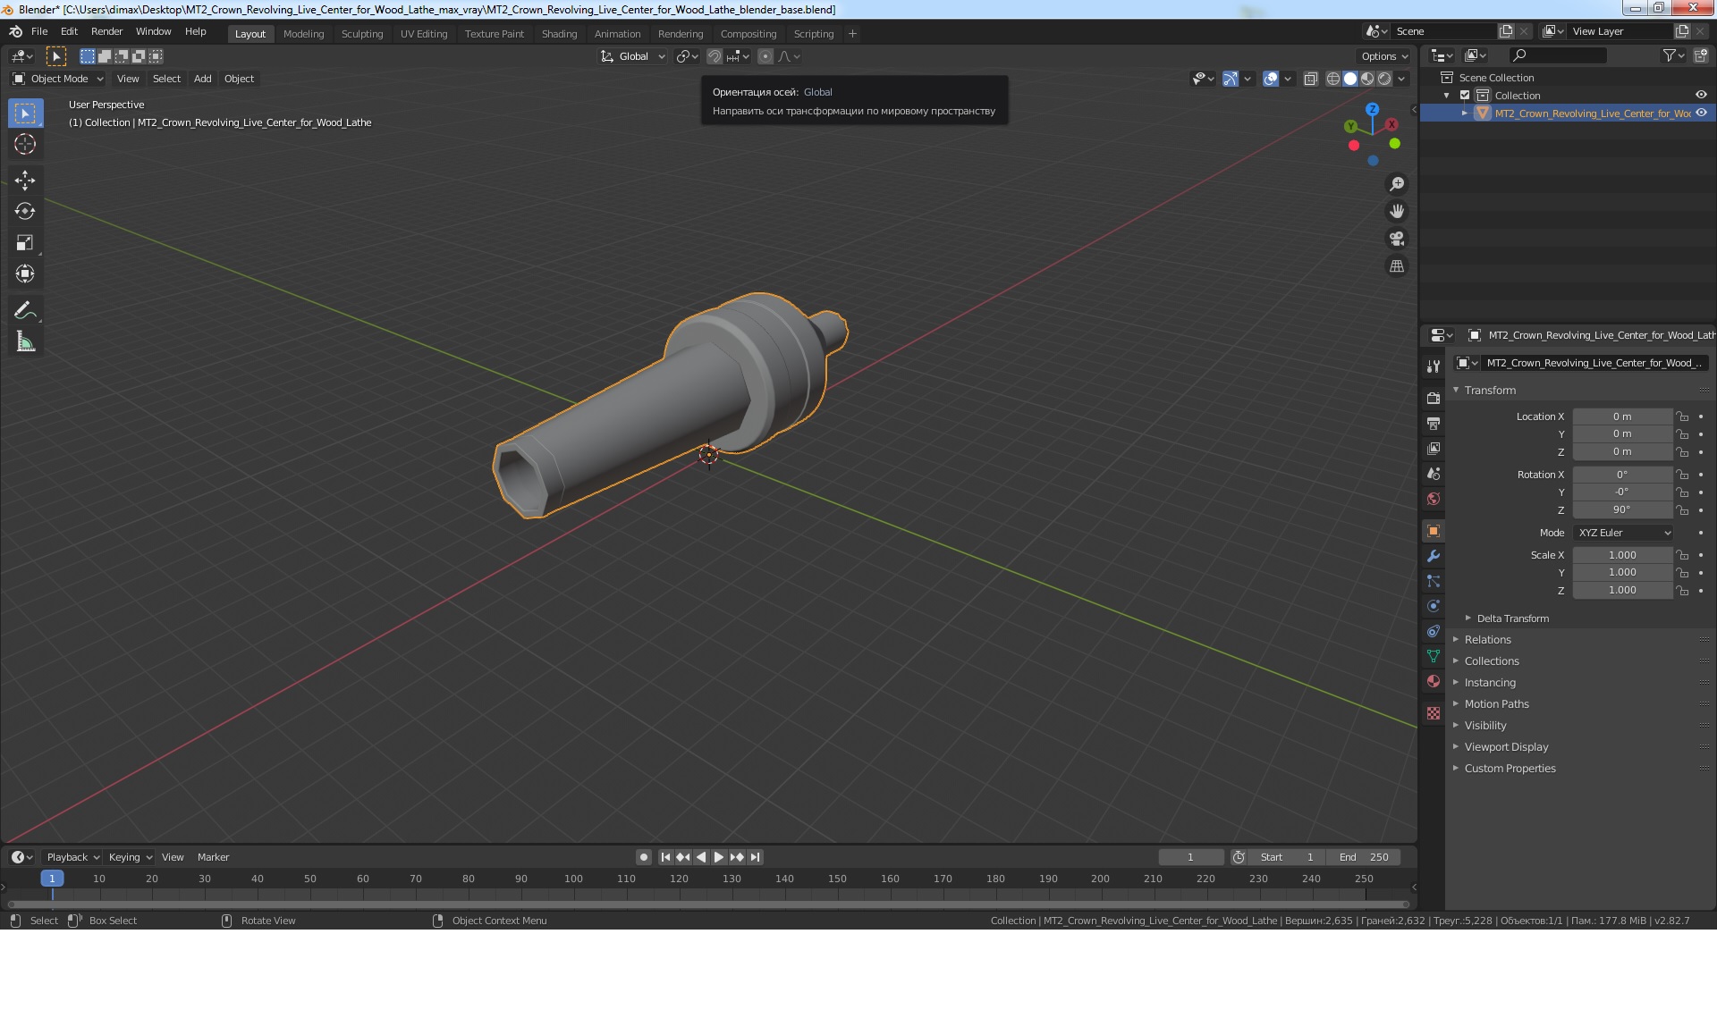Open Global orientation dropdown
The width and height of the screenshot is (1717, 1035).
(633, 56)
